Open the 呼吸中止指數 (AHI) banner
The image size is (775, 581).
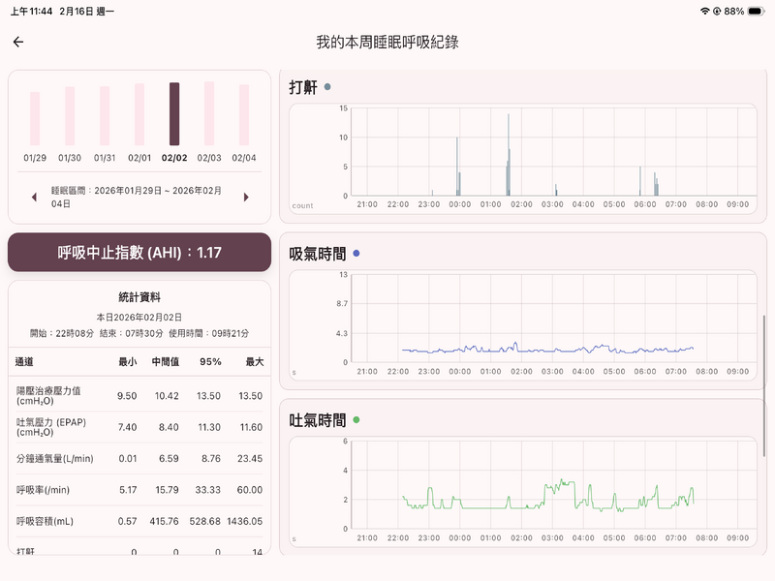(x=139, y=251)
